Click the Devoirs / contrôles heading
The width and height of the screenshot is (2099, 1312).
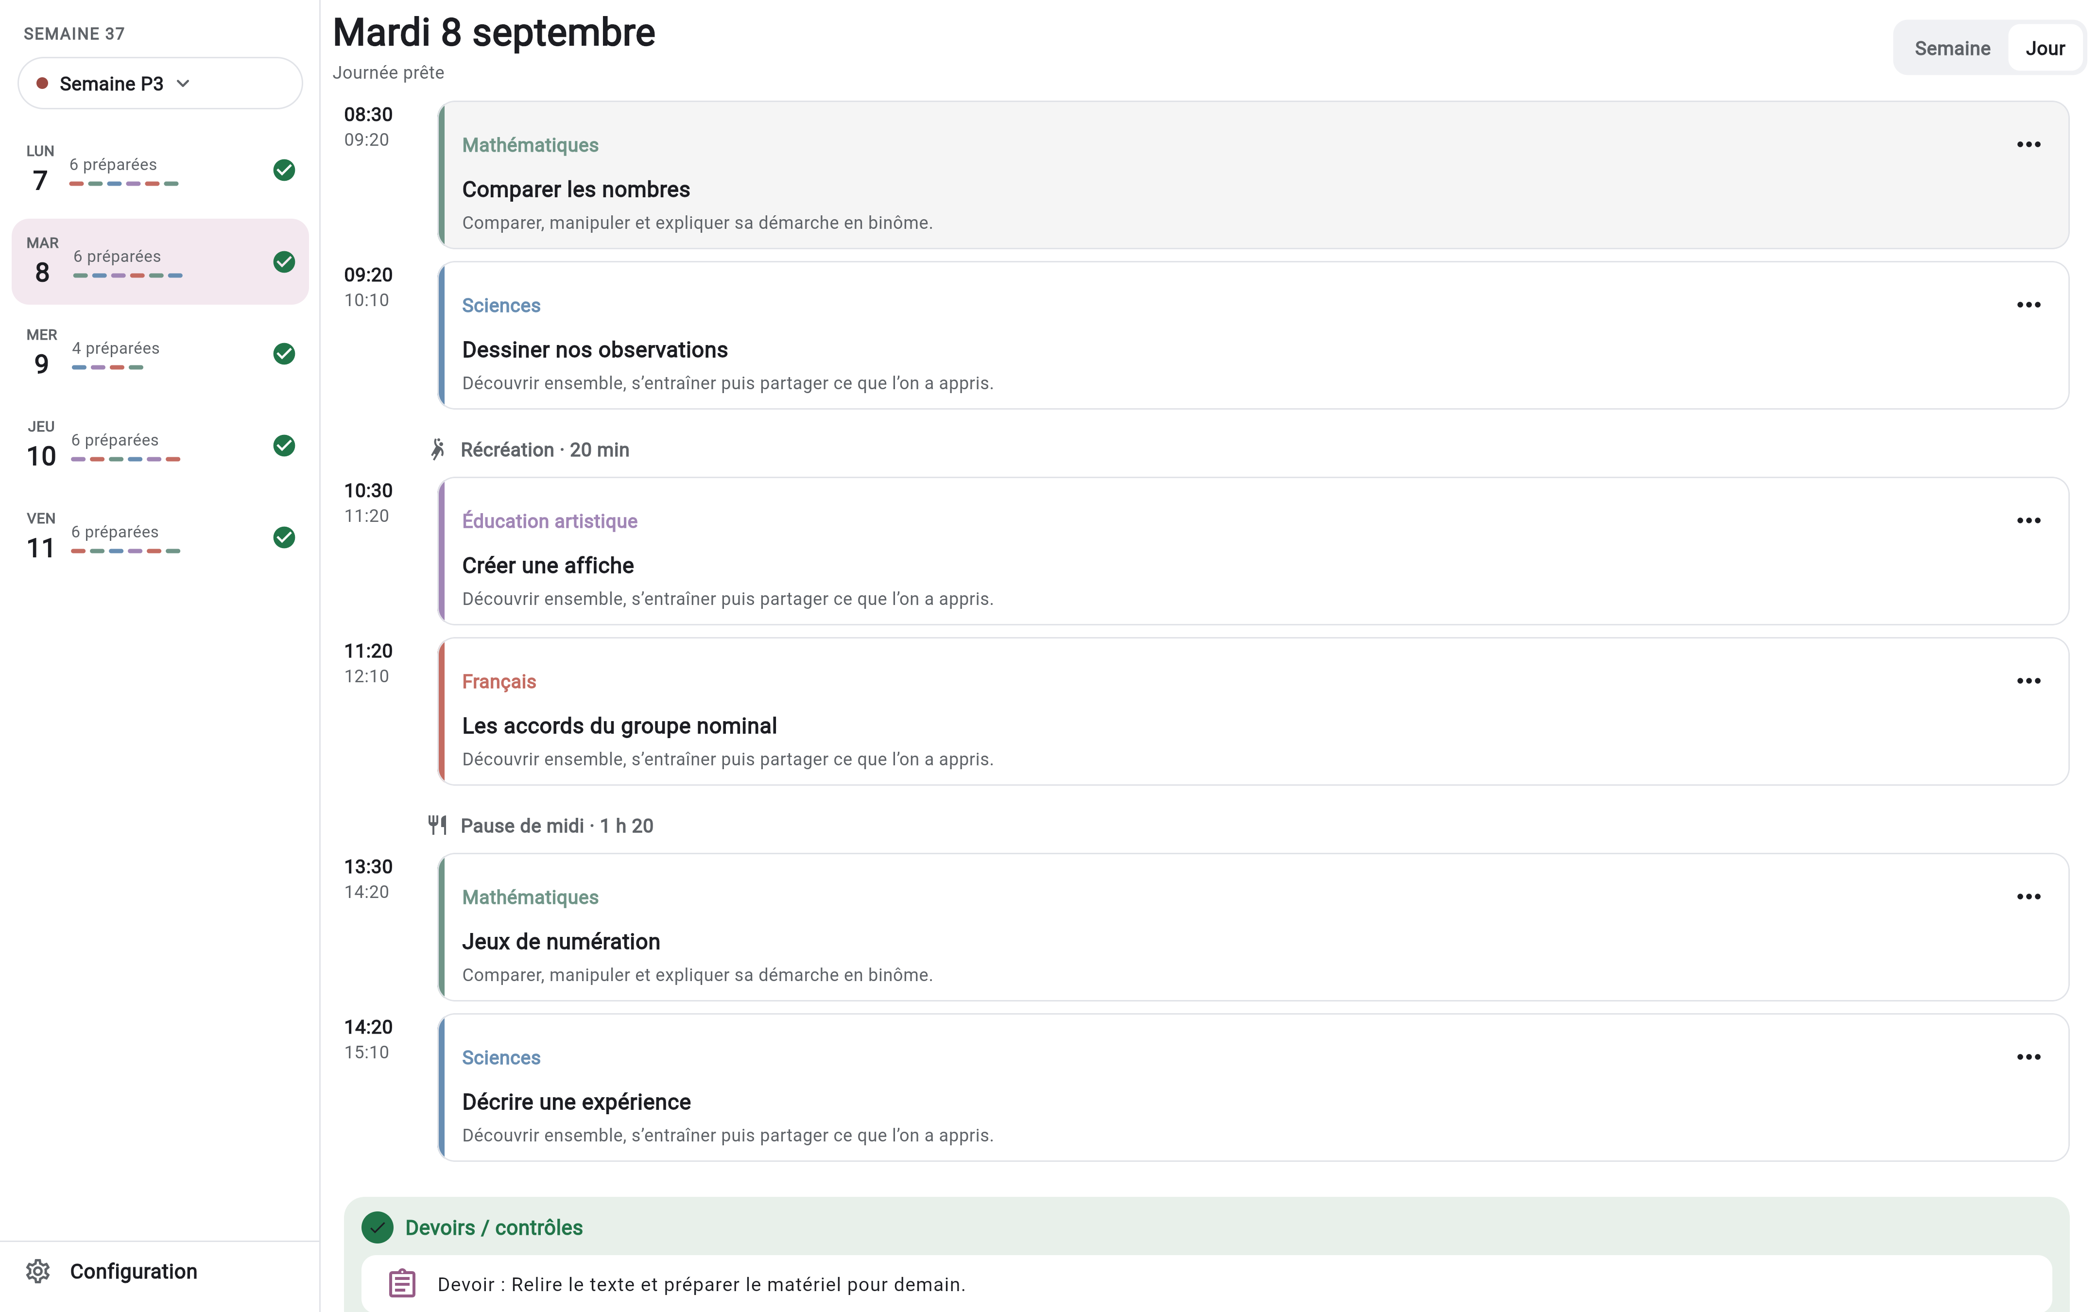[494, 1227]
